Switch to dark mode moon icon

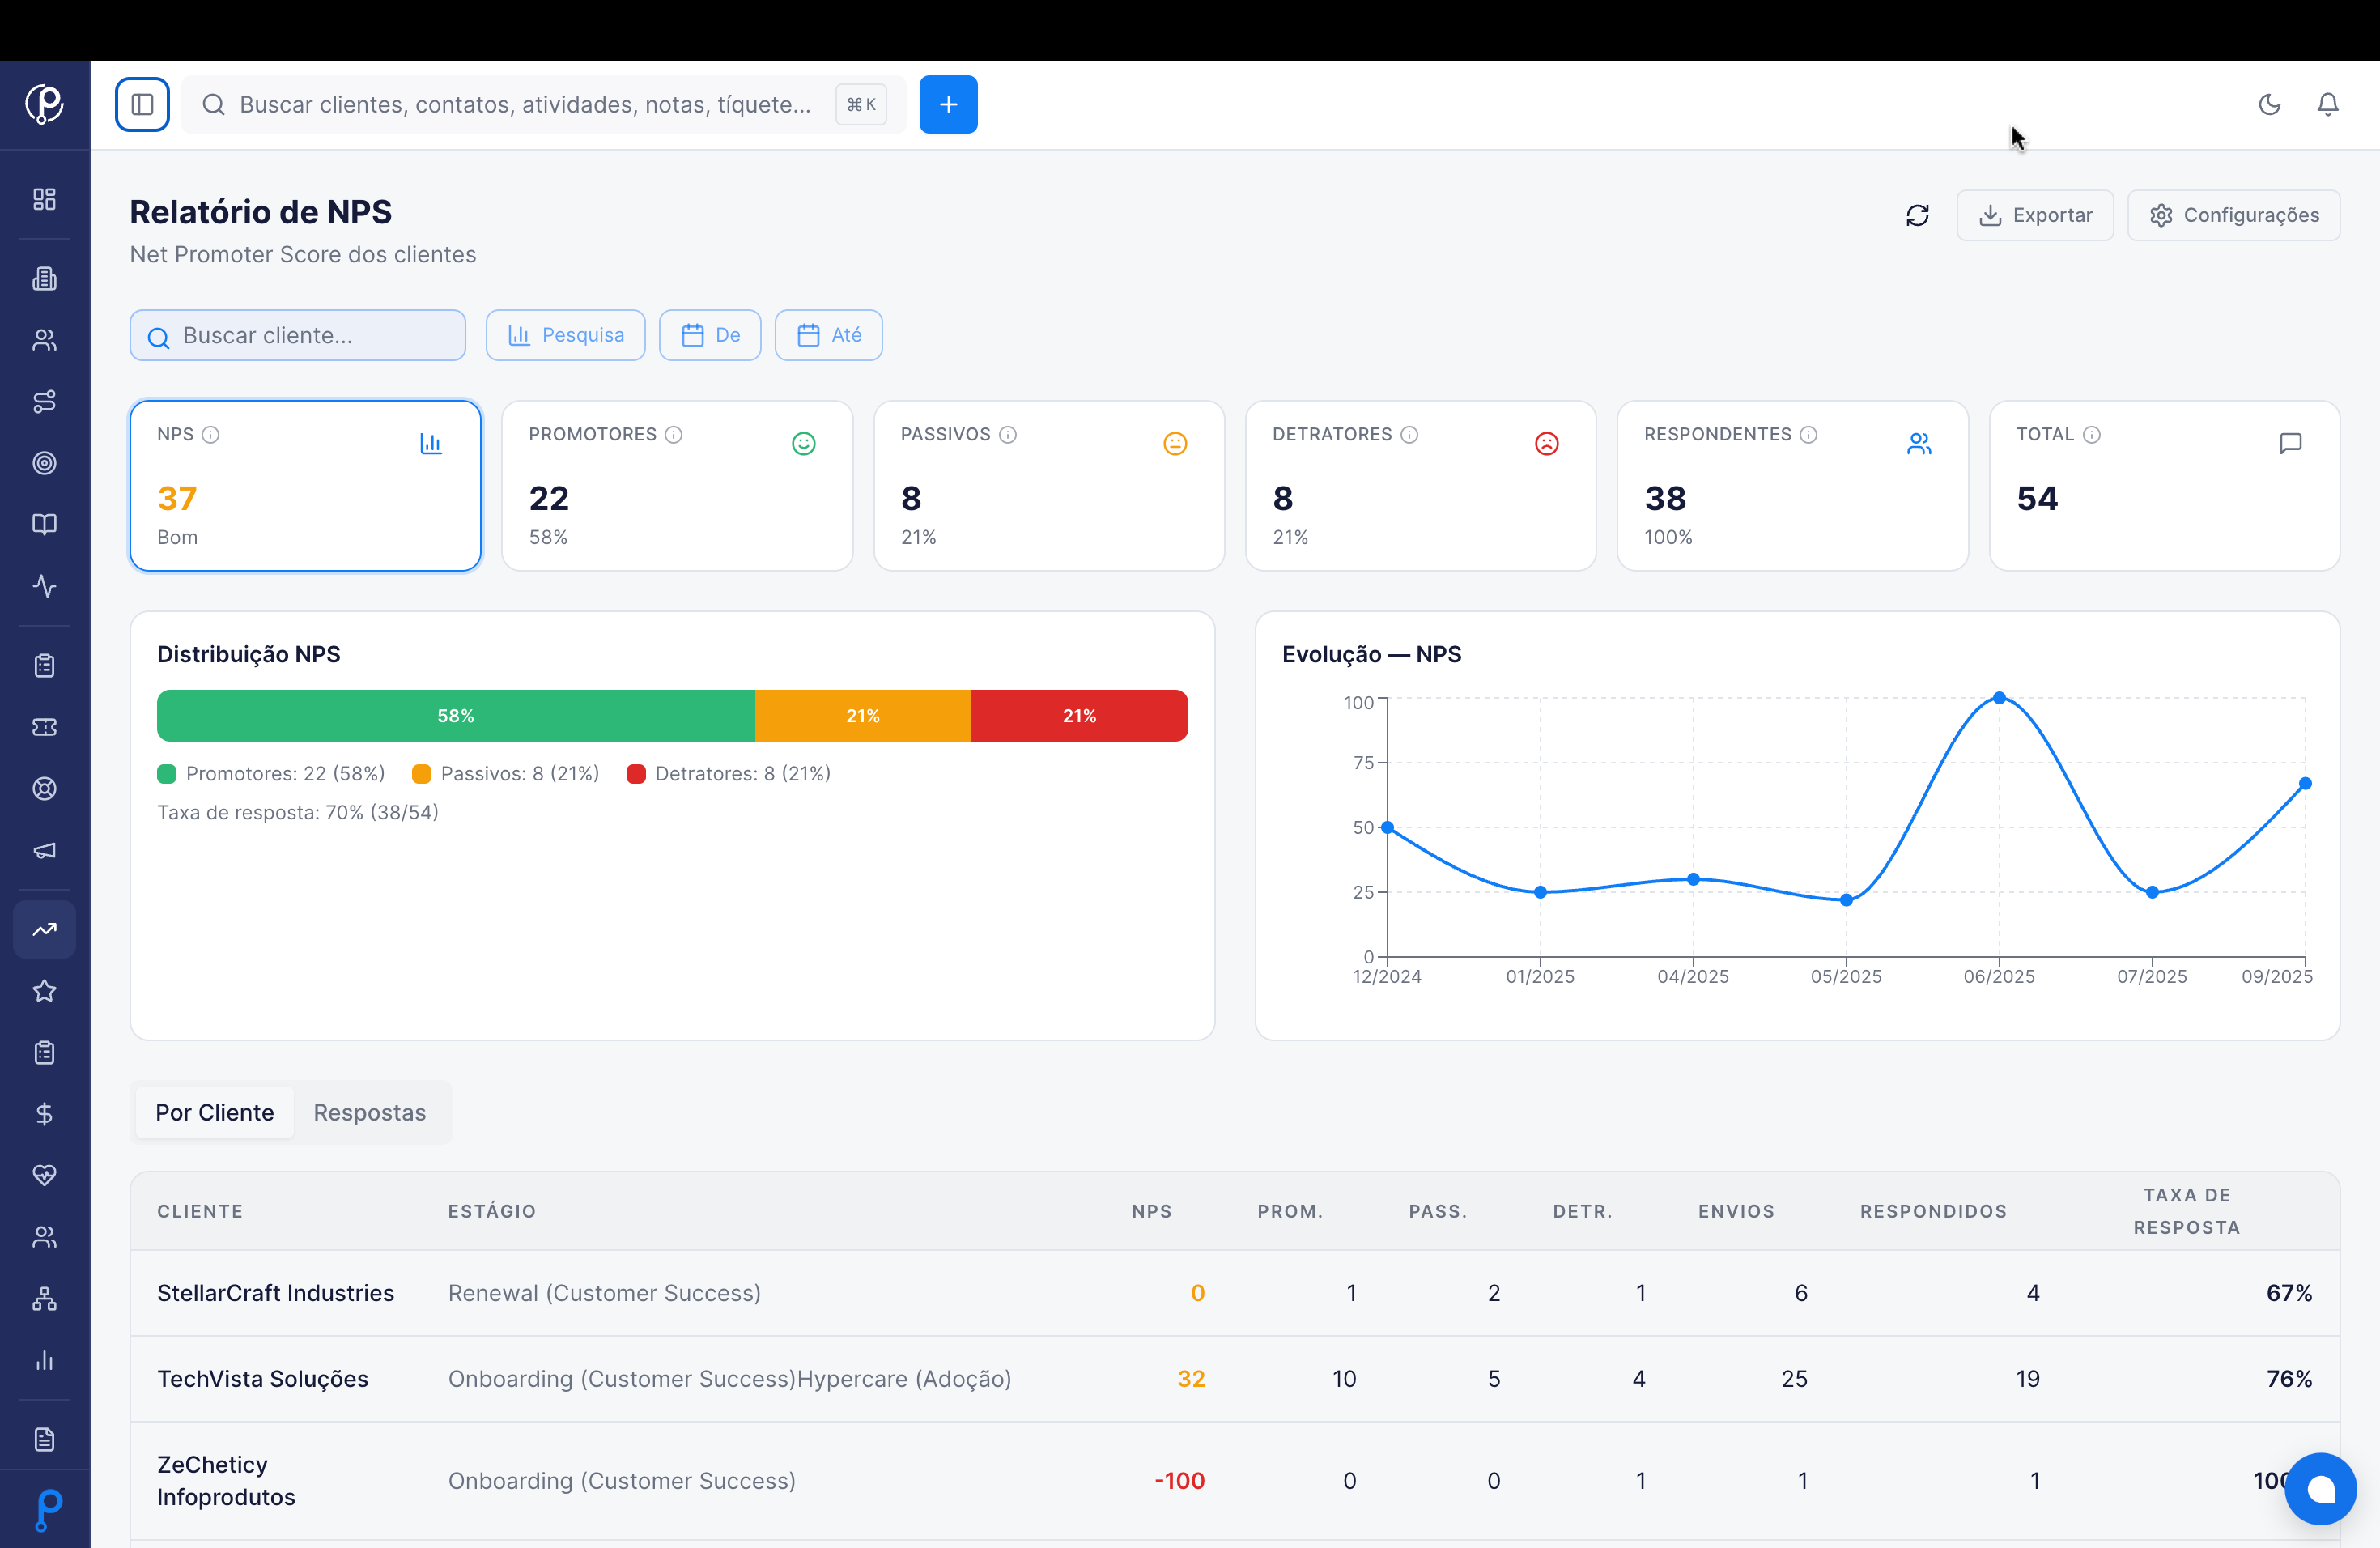click(x=2269, y=104)
